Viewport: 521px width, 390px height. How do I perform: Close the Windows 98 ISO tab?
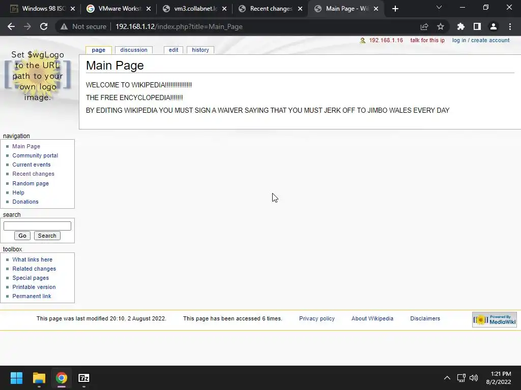pos(73,9)
